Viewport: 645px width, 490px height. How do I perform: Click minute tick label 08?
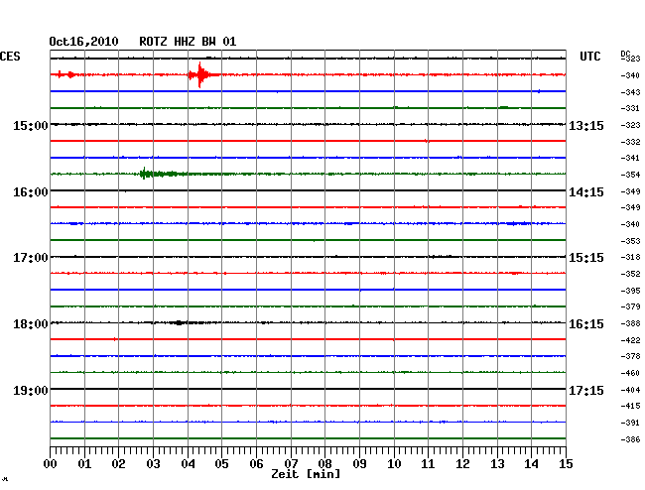point(324,464)
